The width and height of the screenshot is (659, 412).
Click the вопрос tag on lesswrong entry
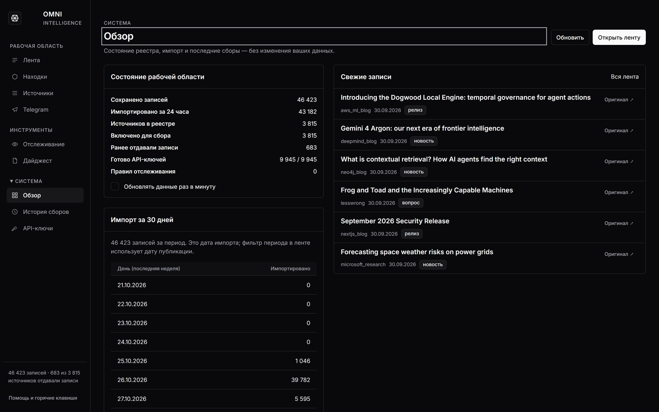pyautogui.click(x=411, y=203)
